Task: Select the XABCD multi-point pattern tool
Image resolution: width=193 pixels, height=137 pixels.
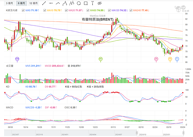Action: [72, 3]
